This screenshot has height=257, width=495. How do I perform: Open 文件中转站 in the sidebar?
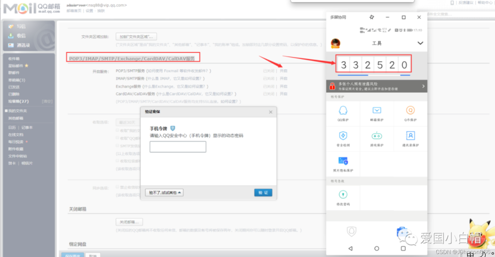coord(17,156)
